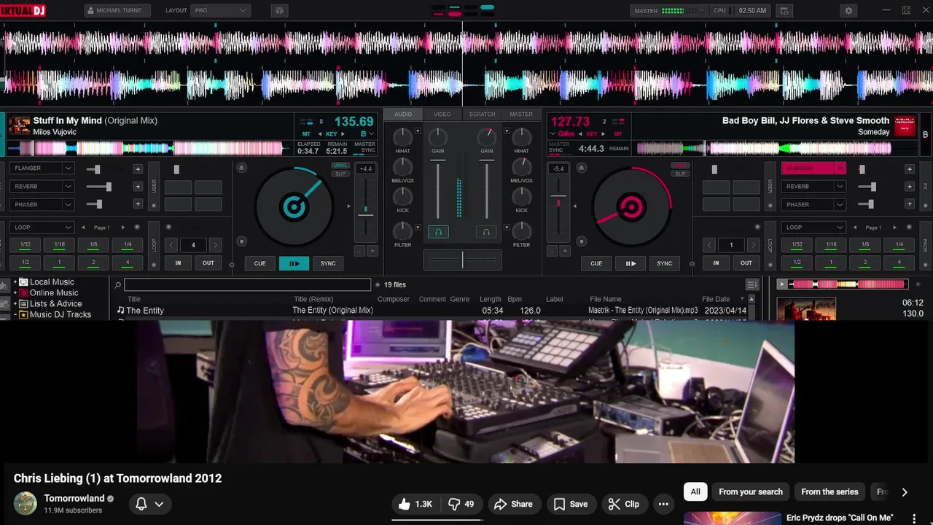933x525 pixels.
Task: Set loop OUT point on right deck
Action: tap(746, 263)
